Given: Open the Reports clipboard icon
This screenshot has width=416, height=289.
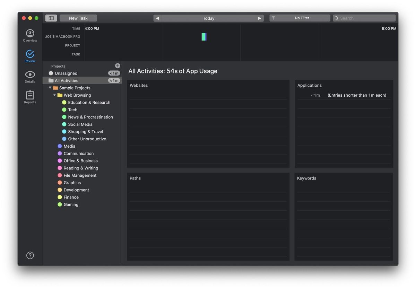Looking at the screenshot, I should (x=30, y=95).
